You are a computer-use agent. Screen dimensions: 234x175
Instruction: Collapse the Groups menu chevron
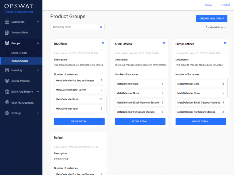coord(38,43)
